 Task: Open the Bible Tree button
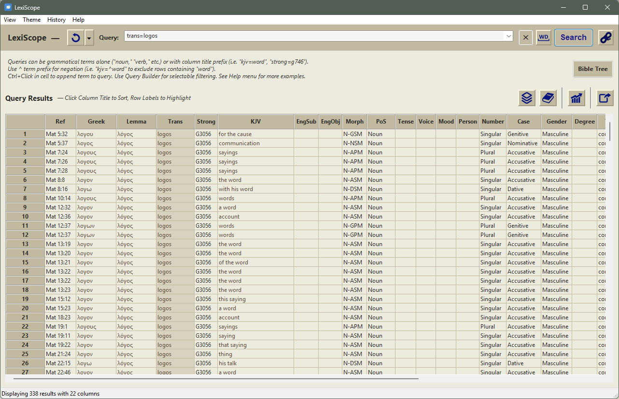tap(592, 69)
